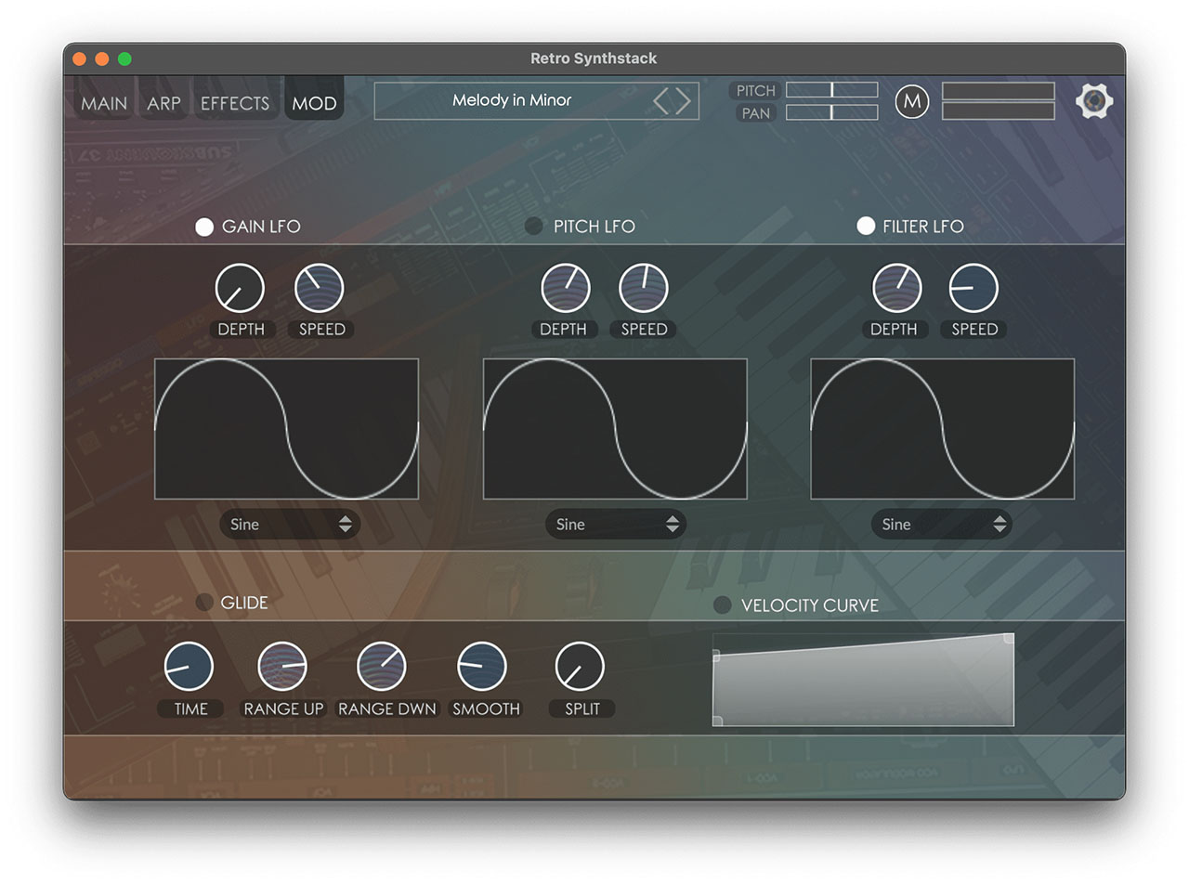Click the Melody in Minor preset name

coord(512,100)
